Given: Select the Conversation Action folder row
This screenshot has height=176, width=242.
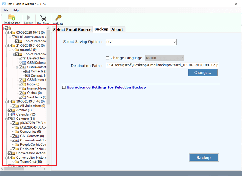Looking at the screenshot, I should [x=31, y=153].
